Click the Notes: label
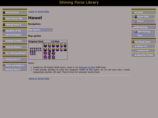The width and height of the screenshot is (158, 118). (x=31, y=63)
